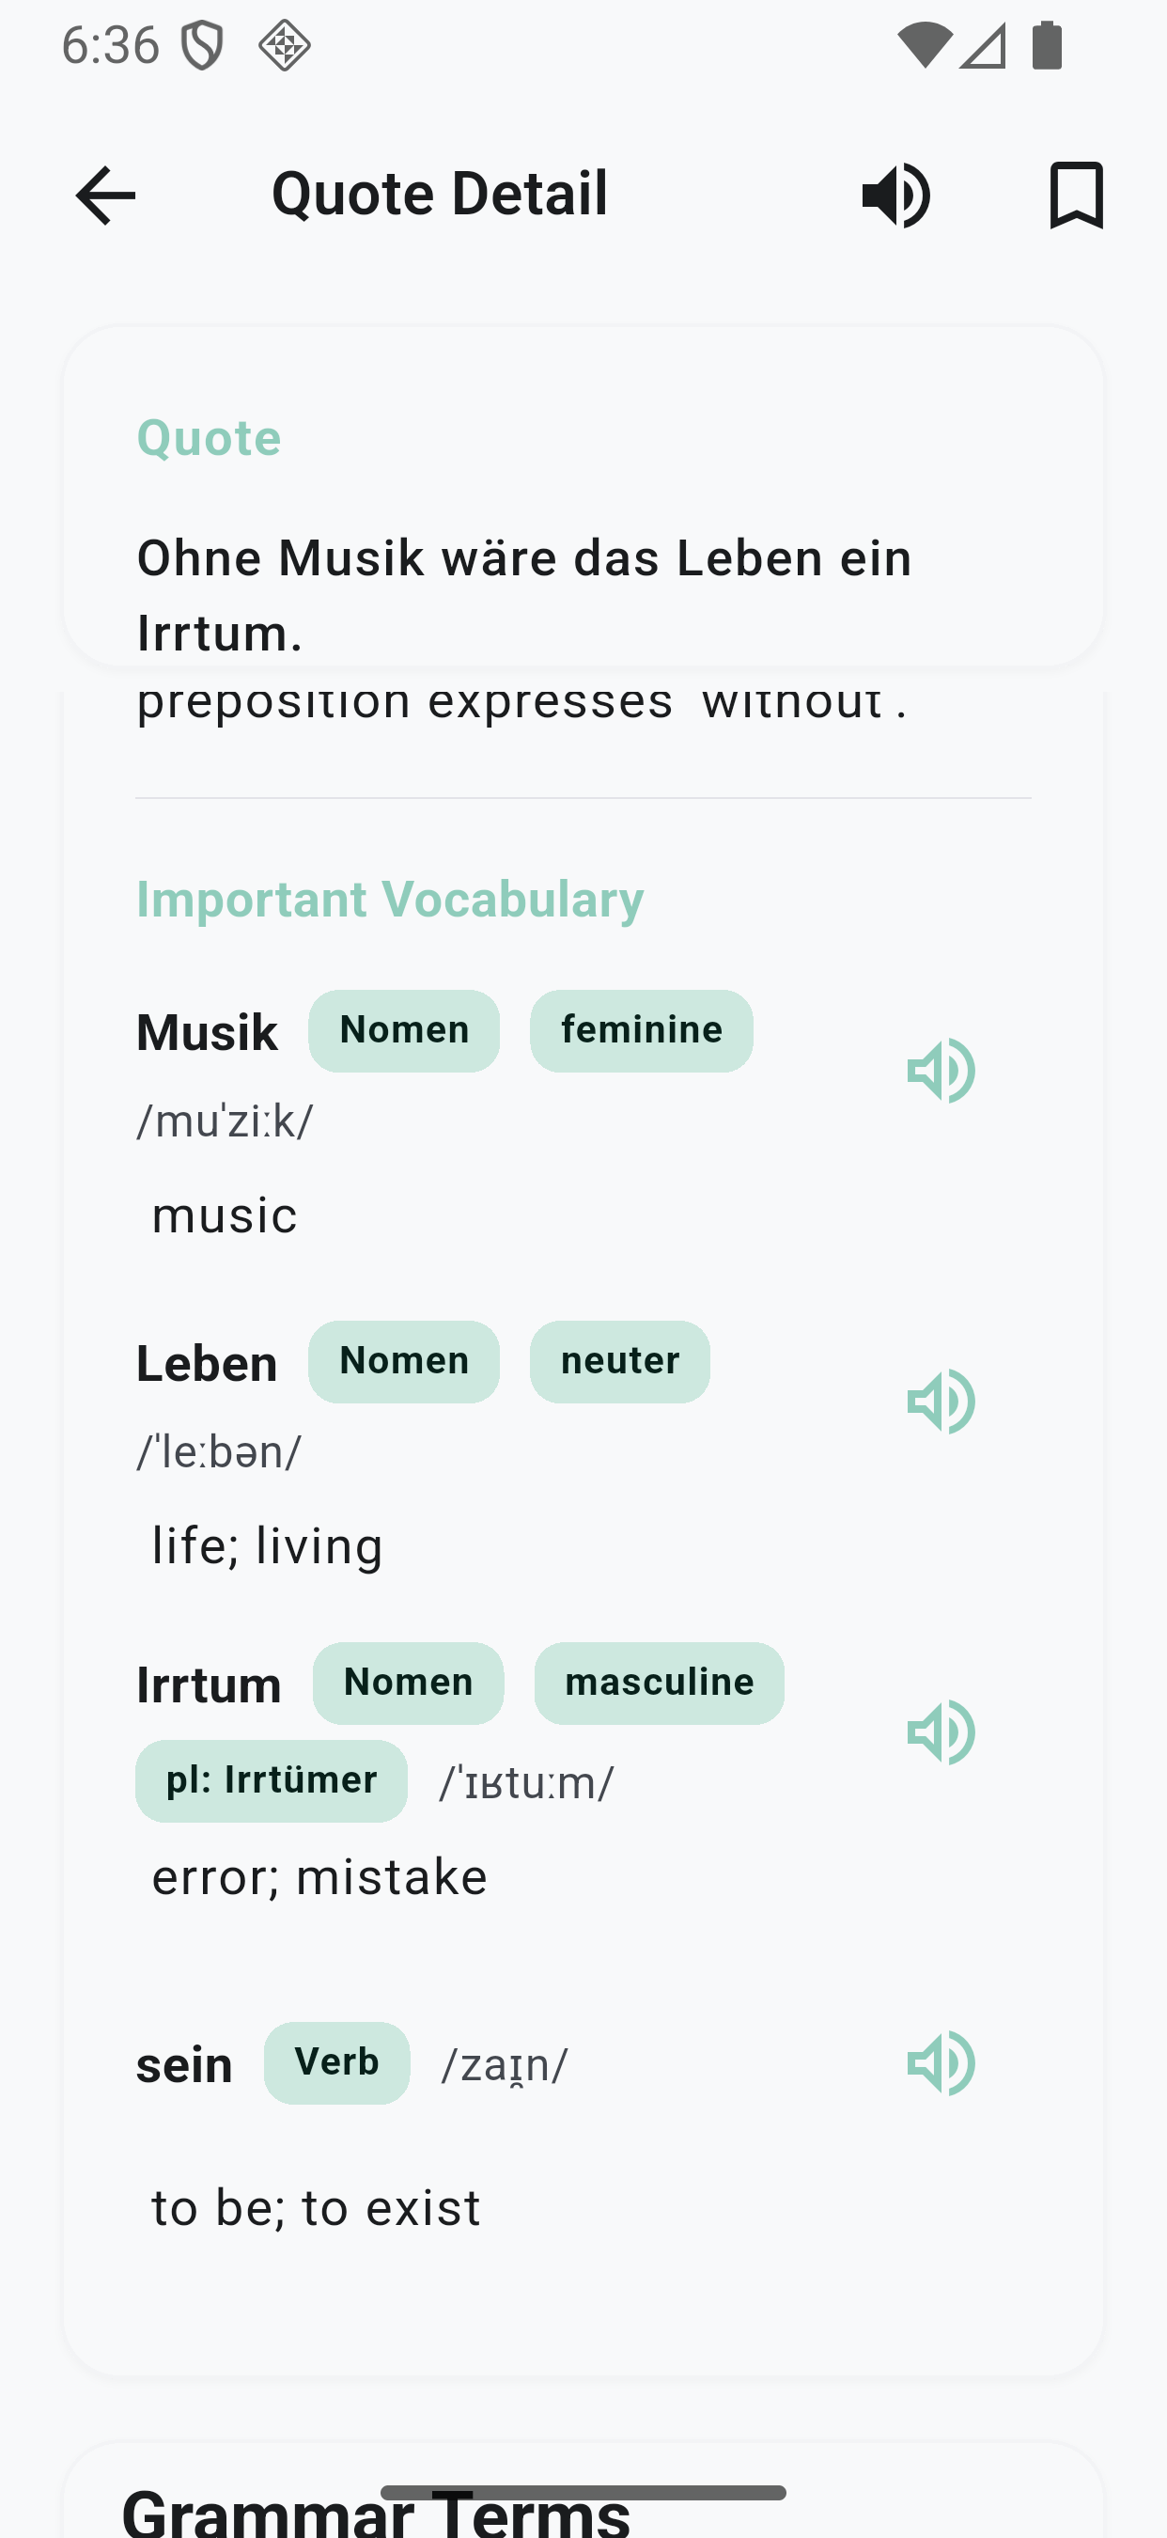Play the quote audio in top bar
1167x2538 pixels.
point(896,196)
